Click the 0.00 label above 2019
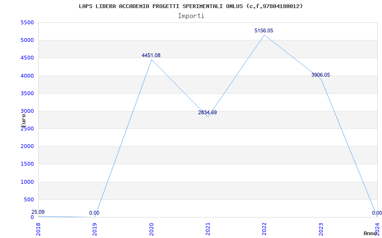The image size is (382, 238). pos(94,213)
